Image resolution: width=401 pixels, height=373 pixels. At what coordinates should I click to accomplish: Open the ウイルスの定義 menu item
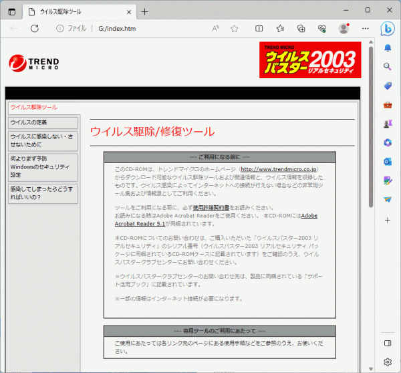43,122
